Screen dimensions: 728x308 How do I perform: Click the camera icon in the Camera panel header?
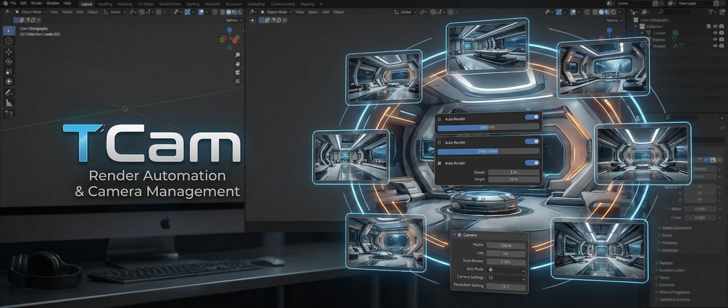(x=459, y=235)
